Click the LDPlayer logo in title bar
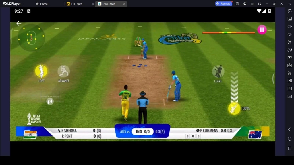 [x=12, y=4]
